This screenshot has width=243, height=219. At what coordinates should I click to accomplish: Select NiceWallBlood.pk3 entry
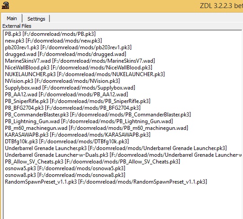[x=79, y=68]
